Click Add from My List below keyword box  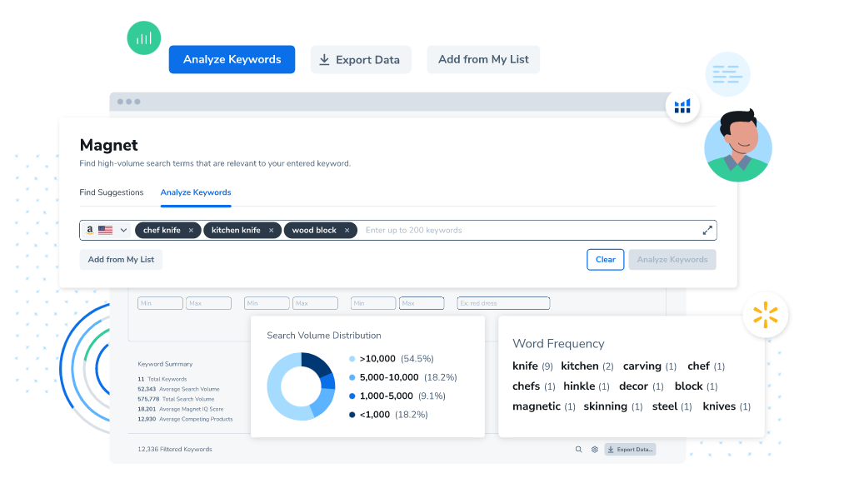[121, 259]
